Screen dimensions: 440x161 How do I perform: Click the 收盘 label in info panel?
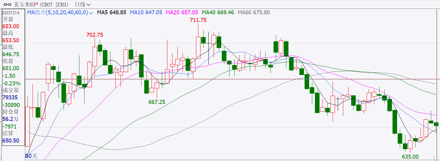point(8,61)
